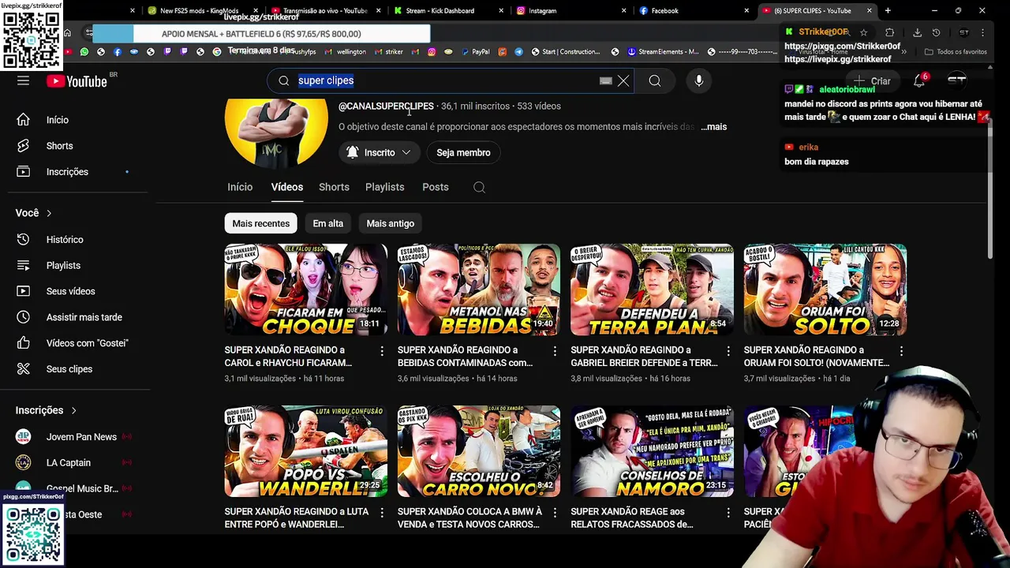The height and width of the screenshot is (568, 1010).
Task: Open the YouTube account avatar menu
Action: pos(956,80)
